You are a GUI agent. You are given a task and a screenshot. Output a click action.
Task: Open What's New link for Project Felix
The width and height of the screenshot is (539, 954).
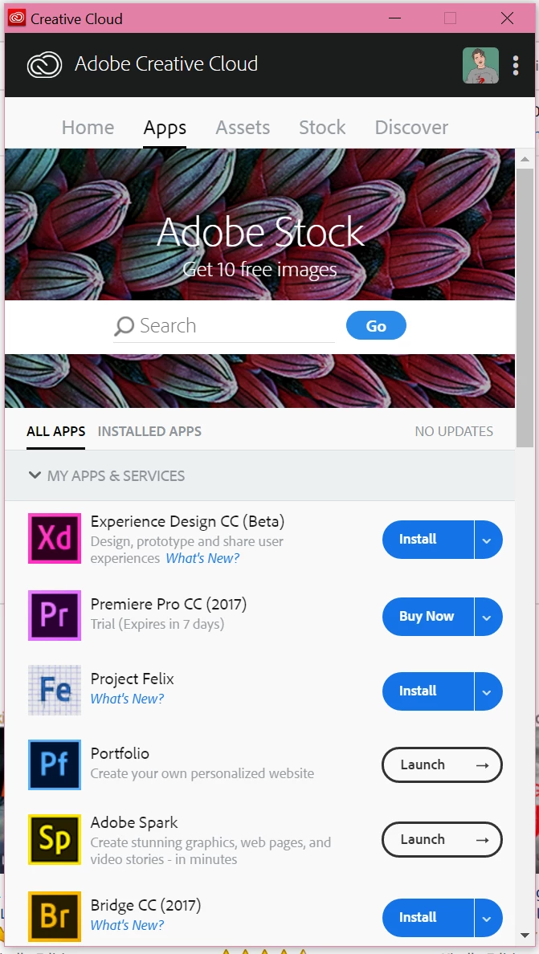click(x=127, y=699)
